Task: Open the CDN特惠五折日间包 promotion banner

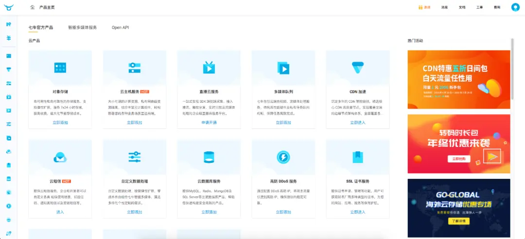Action: (459, 80)
